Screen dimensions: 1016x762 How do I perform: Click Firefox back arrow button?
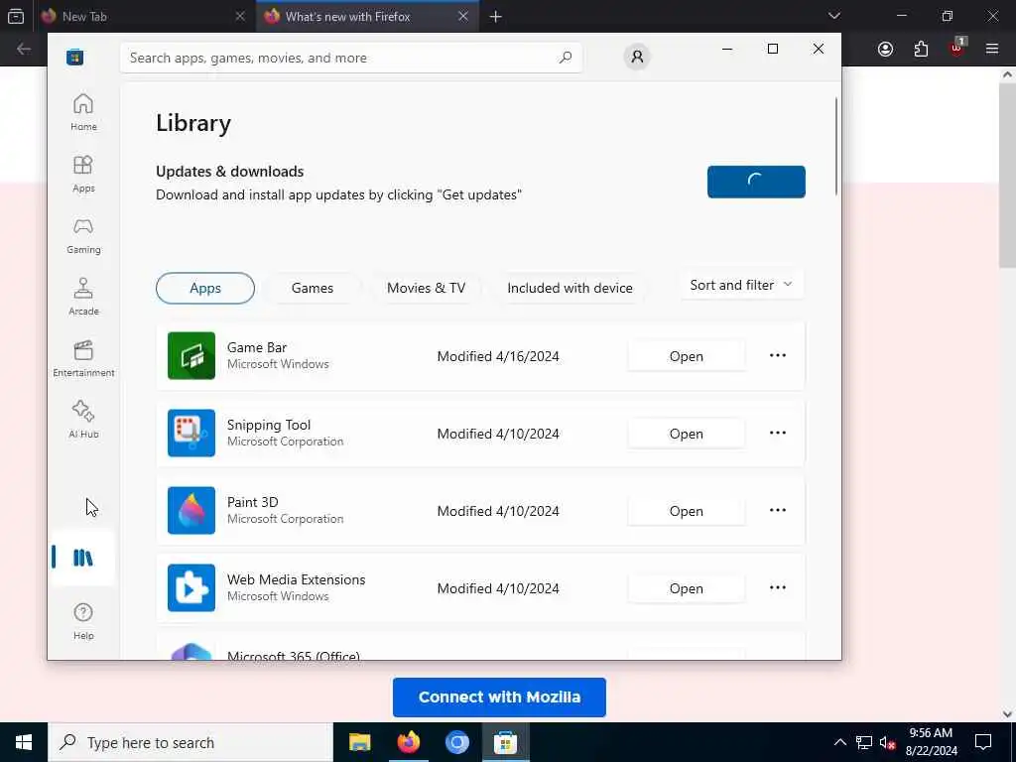pos(24,50)
